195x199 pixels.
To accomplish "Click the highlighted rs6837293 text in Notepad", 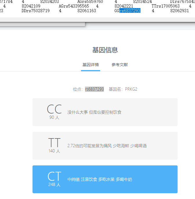I will pos(130,10).
